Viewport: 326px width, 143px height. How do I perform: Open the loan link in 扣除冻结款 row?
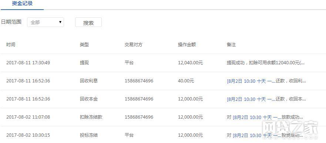(x=257, y=117)
